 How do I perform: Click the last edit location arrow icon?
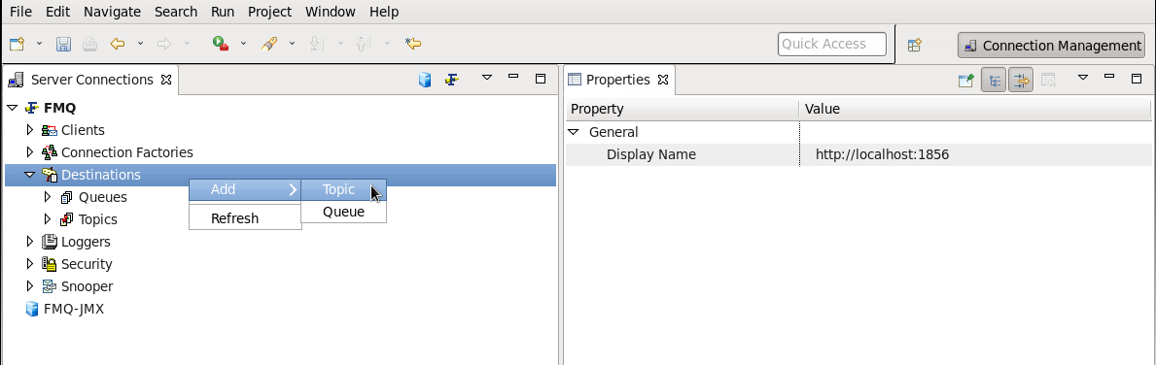(413, 44)
